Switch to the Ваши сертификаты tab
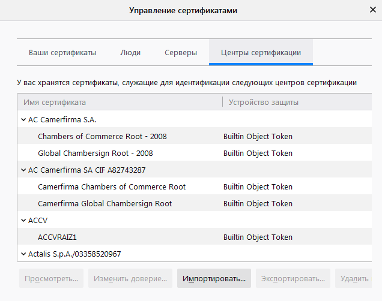 click(62, 53)
